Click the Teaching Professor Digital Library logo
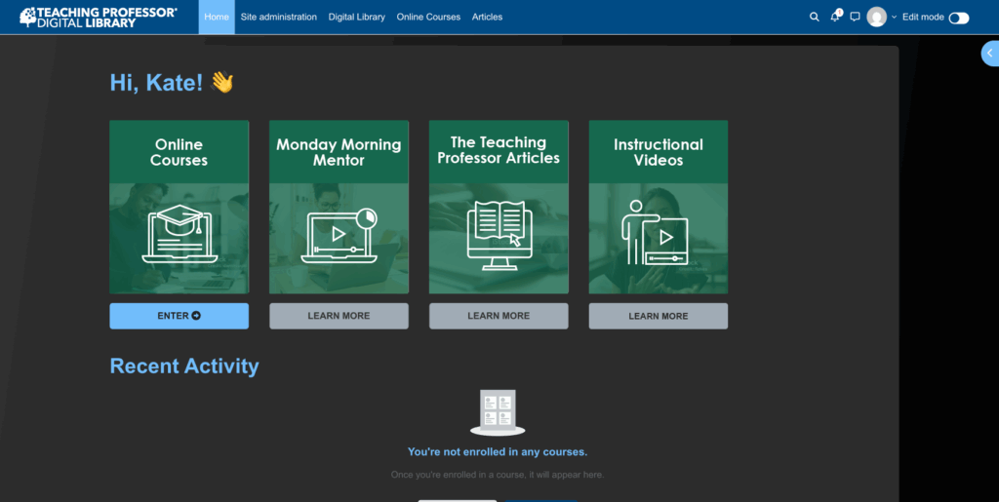Image resolution: width=999 pixels, height=502 pixels. coord(99,17)
